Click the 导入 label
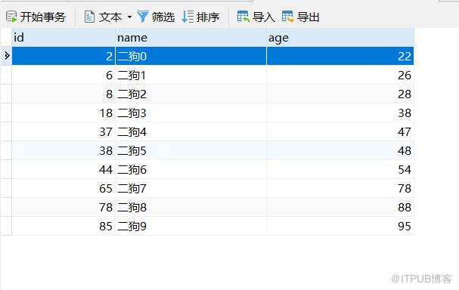459x290 pixels. pos(263,17)
